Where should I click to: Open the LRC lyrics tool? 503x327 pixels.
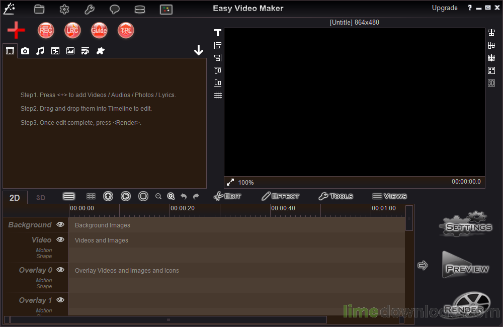pos(72,30)
